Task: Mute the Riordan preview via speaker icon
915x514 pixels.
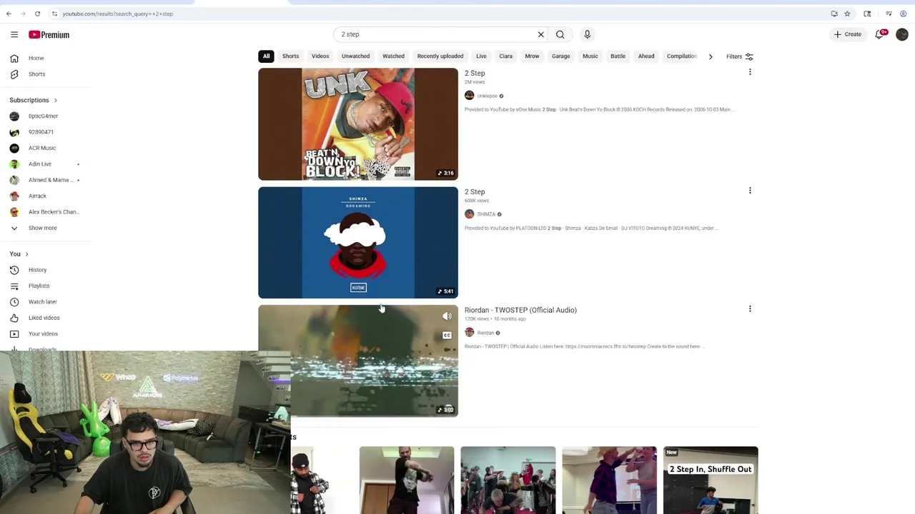Action: pos(447,316)
